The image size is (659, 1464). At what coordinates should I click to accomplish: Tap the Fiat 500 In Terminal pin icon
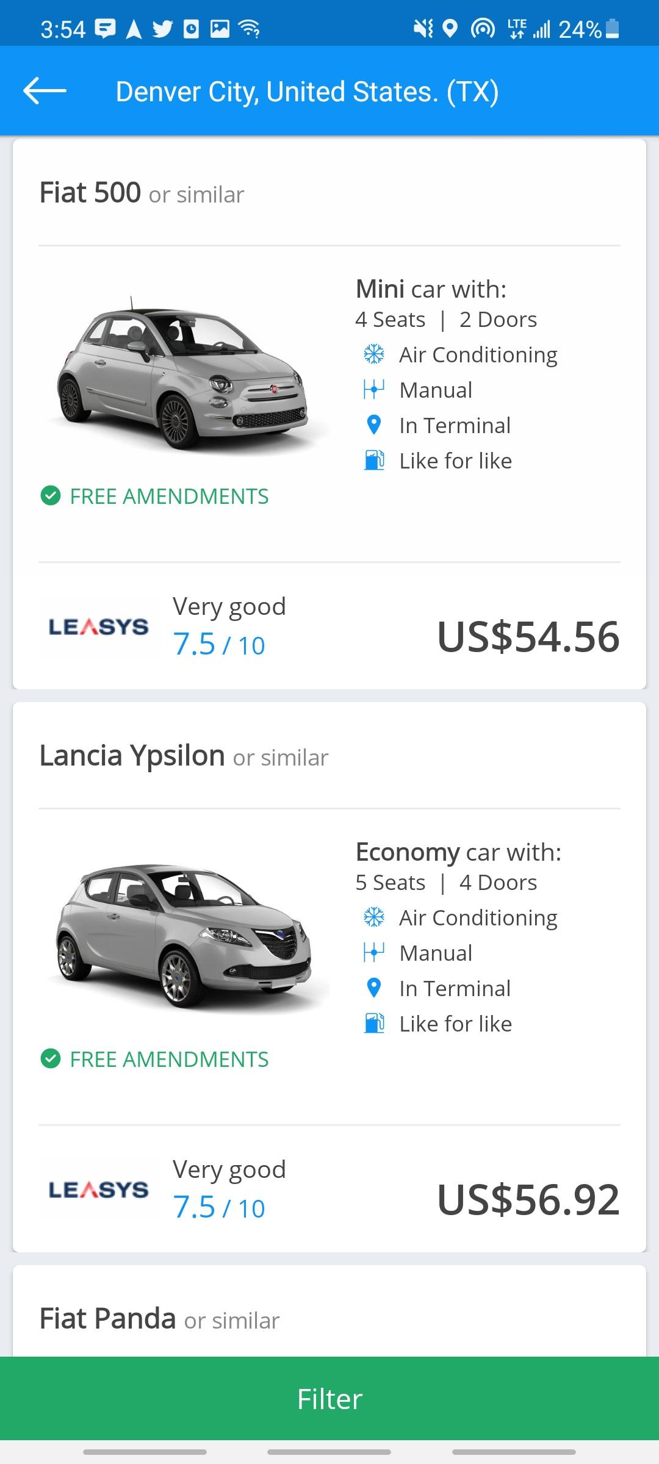[x=373, y=425]
